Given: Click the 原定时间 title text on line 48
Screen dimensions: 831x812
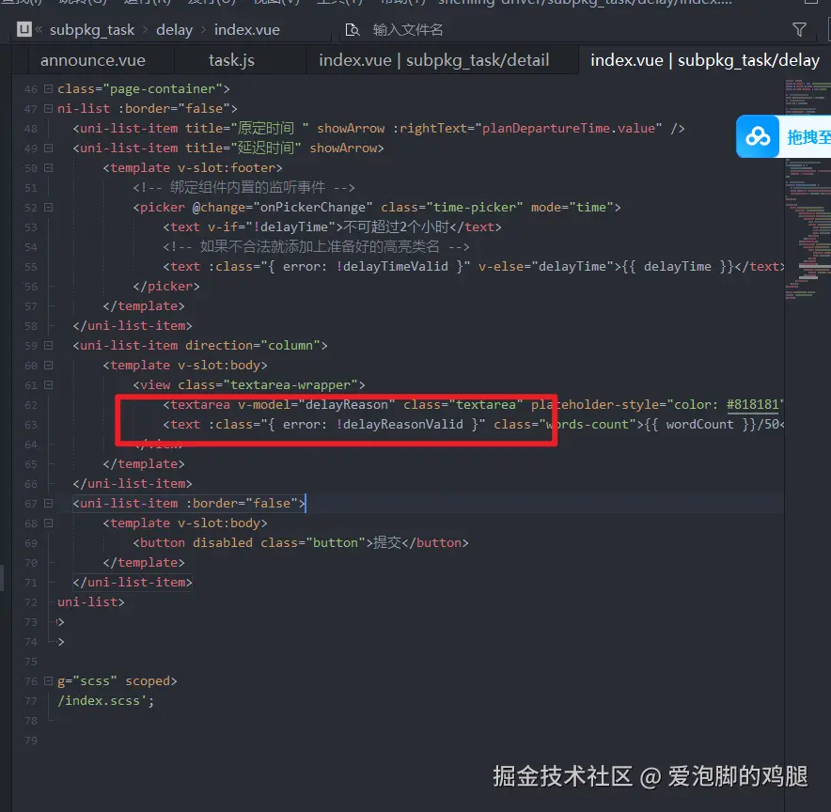Looking at the screenshot, I should tap(265, 128).
